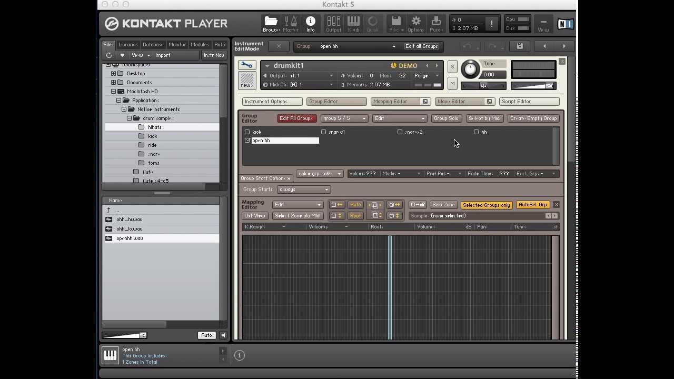This screenshot has height=379, width=674.
Task: Open the Purge menu icon
Action: [436, 24]
